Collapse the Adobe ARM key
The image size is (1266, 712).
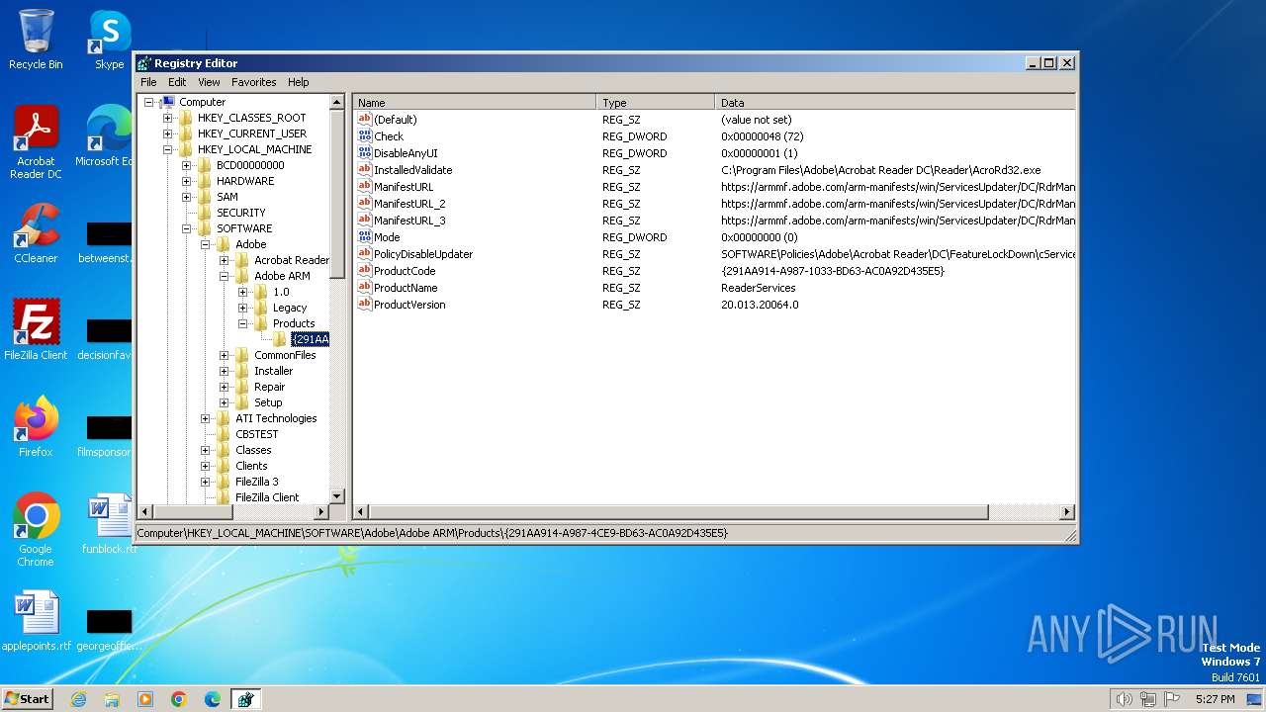tap(225, 276)
